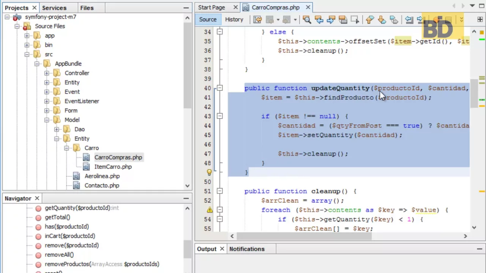Click editor vertical scroll down arrow
The width and height of the screenshot is (486, 273).
point(474,227)
